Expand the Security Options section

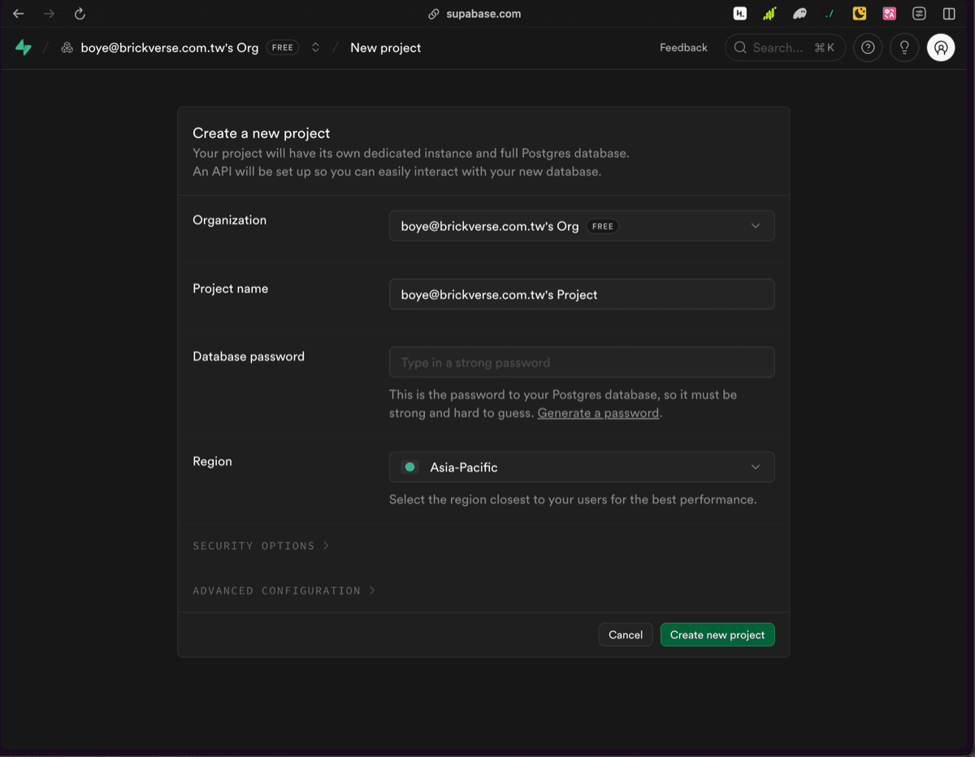261,546
